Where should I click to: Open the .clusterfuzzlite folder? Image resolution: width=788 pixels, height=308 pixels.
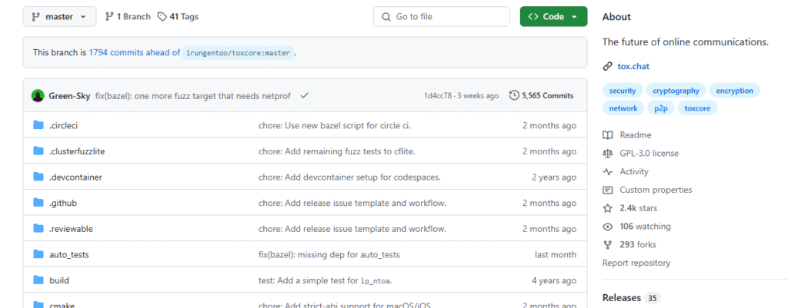[x=77, y=151]
